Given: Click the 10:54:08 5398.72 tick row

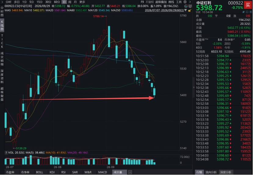Looking at the screenshot, I should 223,159.
